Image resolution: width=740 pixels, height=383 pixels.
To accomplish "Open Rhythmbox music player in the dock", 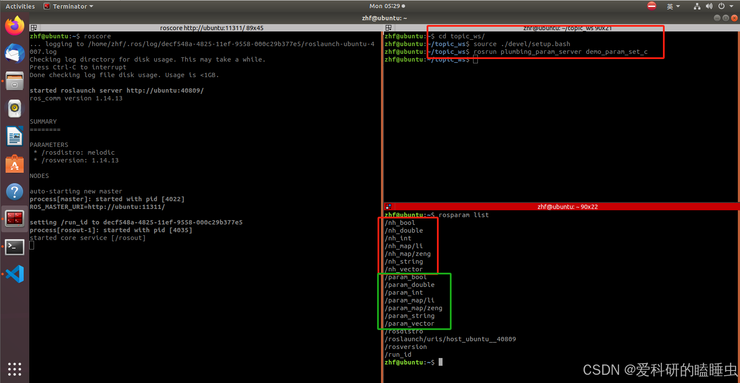I will (x=15, y=108).
